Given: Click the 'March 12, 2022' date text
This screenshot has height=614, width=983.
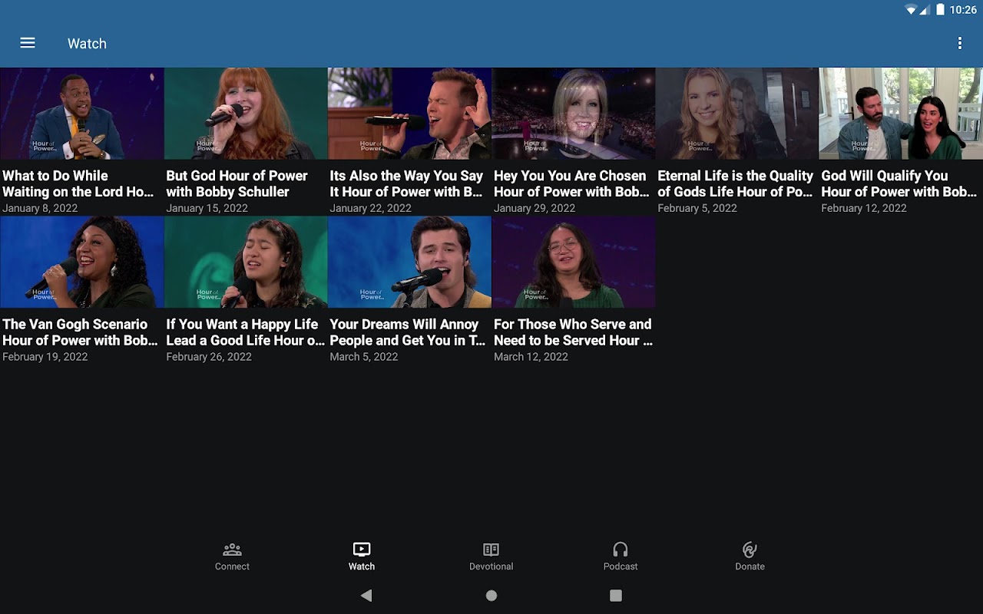Looking at the screenshot, I should pos(531,357).
